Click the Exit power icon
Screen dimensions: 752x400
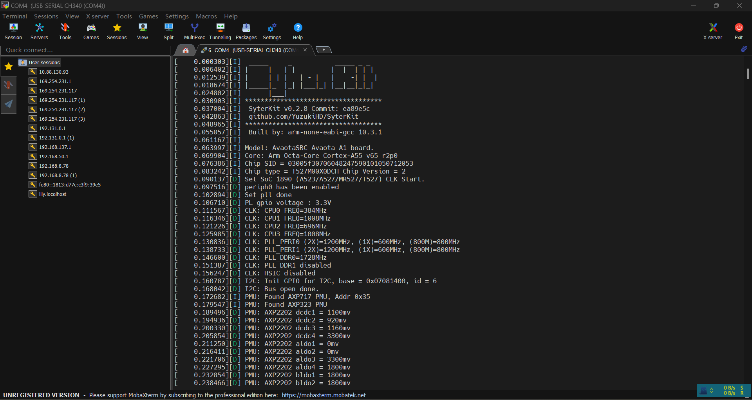(x=739, y=31)
